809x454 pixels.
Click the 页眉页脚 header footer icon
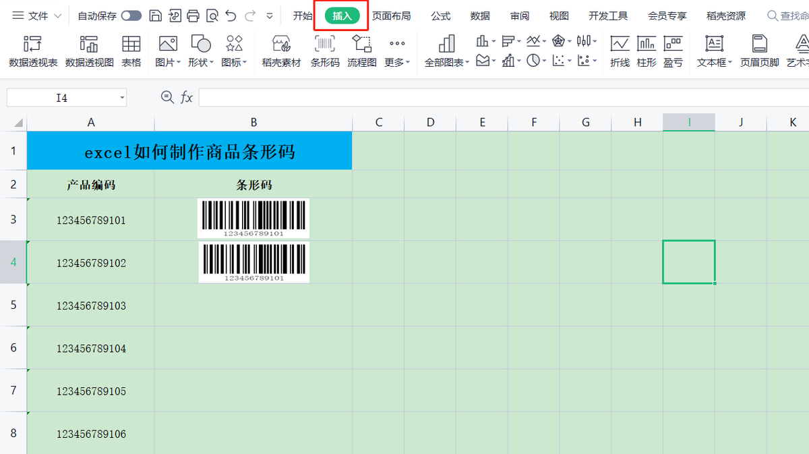[760, 52]
